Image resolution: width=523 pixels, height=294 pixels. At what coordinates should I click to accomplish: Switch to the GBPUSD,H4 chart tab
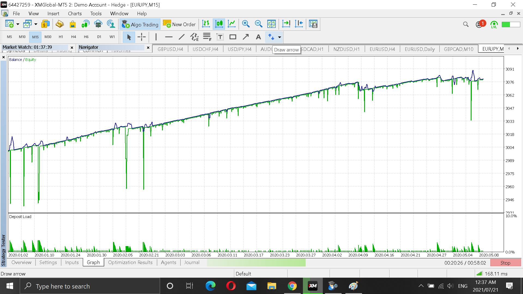click(170, 49)
